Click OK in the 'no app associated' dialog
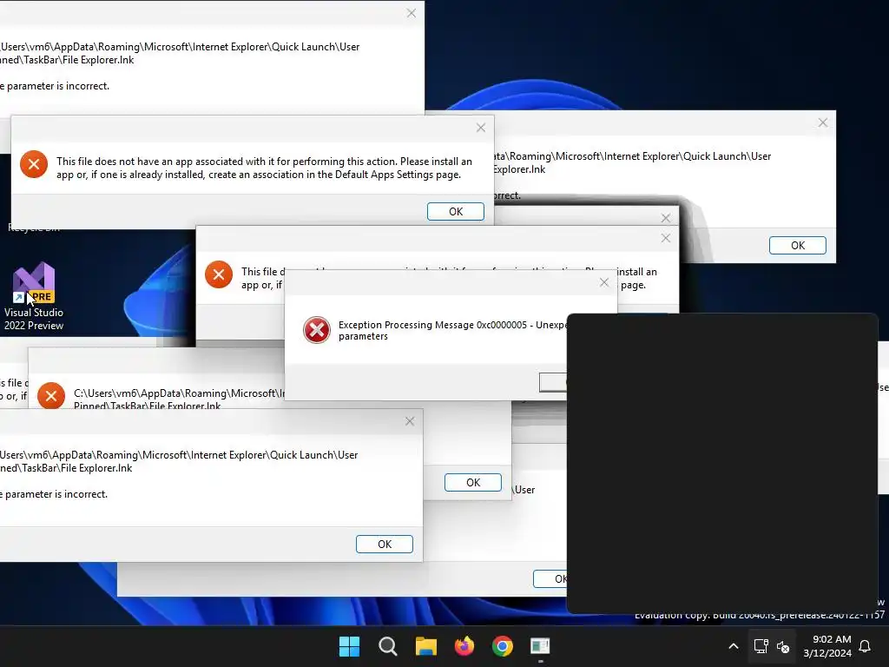Viewport: 889px width, 667px height. click(456, 212)
